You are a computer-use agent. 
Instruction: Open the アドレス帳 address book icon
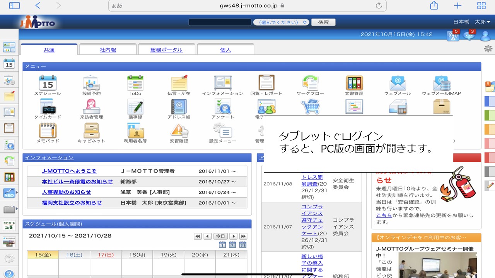tap(178, 106)
